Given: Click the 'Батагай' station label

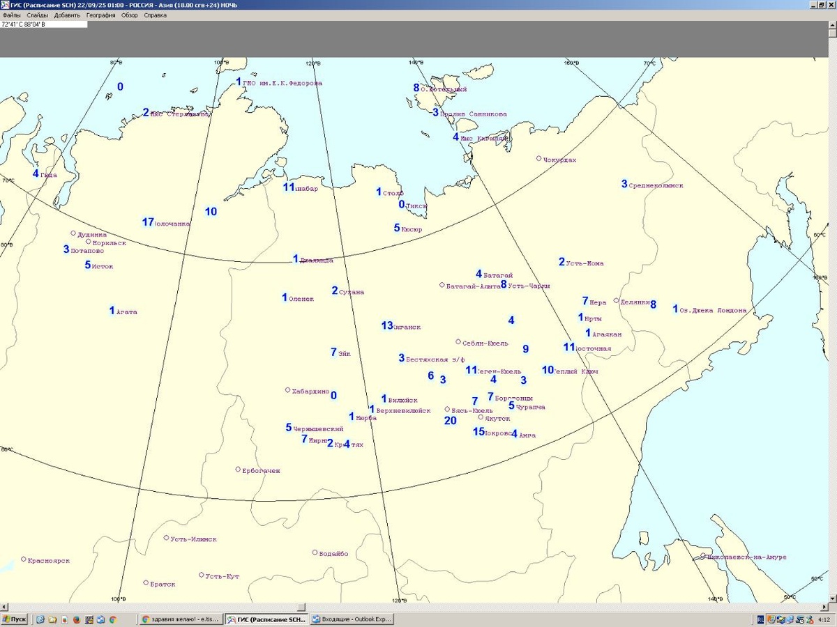Looking at the screenshot, I should point(498,276).
